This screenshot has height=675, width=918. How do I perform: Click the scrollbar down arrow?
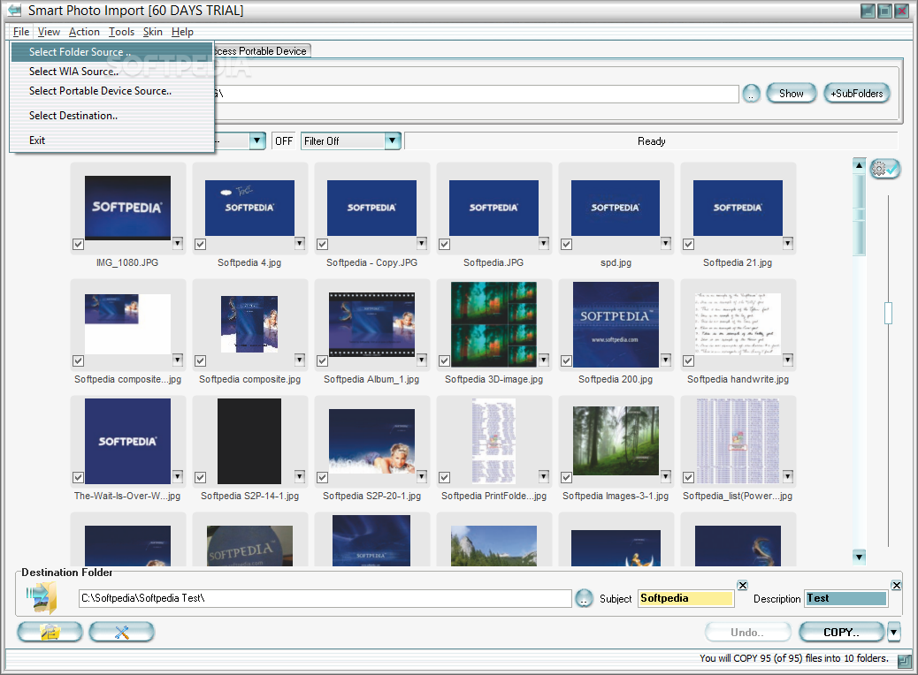coord(859,557)
